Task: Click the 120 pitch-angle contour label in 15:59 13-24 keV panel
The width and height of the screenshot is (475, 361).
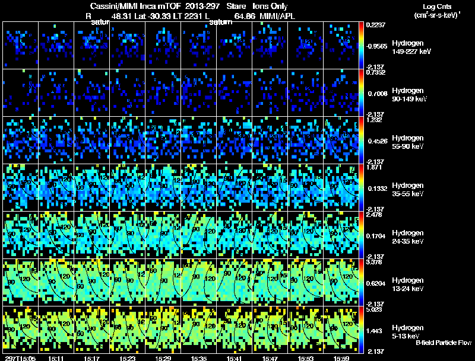Action: point(347,276)
